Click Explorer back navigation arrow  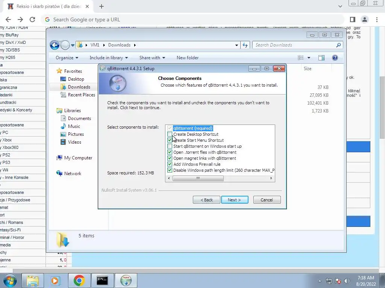55,45
